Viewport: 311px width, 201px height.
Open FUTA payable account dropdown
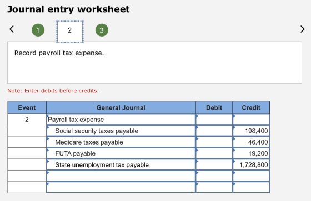[x=121, y=153]
